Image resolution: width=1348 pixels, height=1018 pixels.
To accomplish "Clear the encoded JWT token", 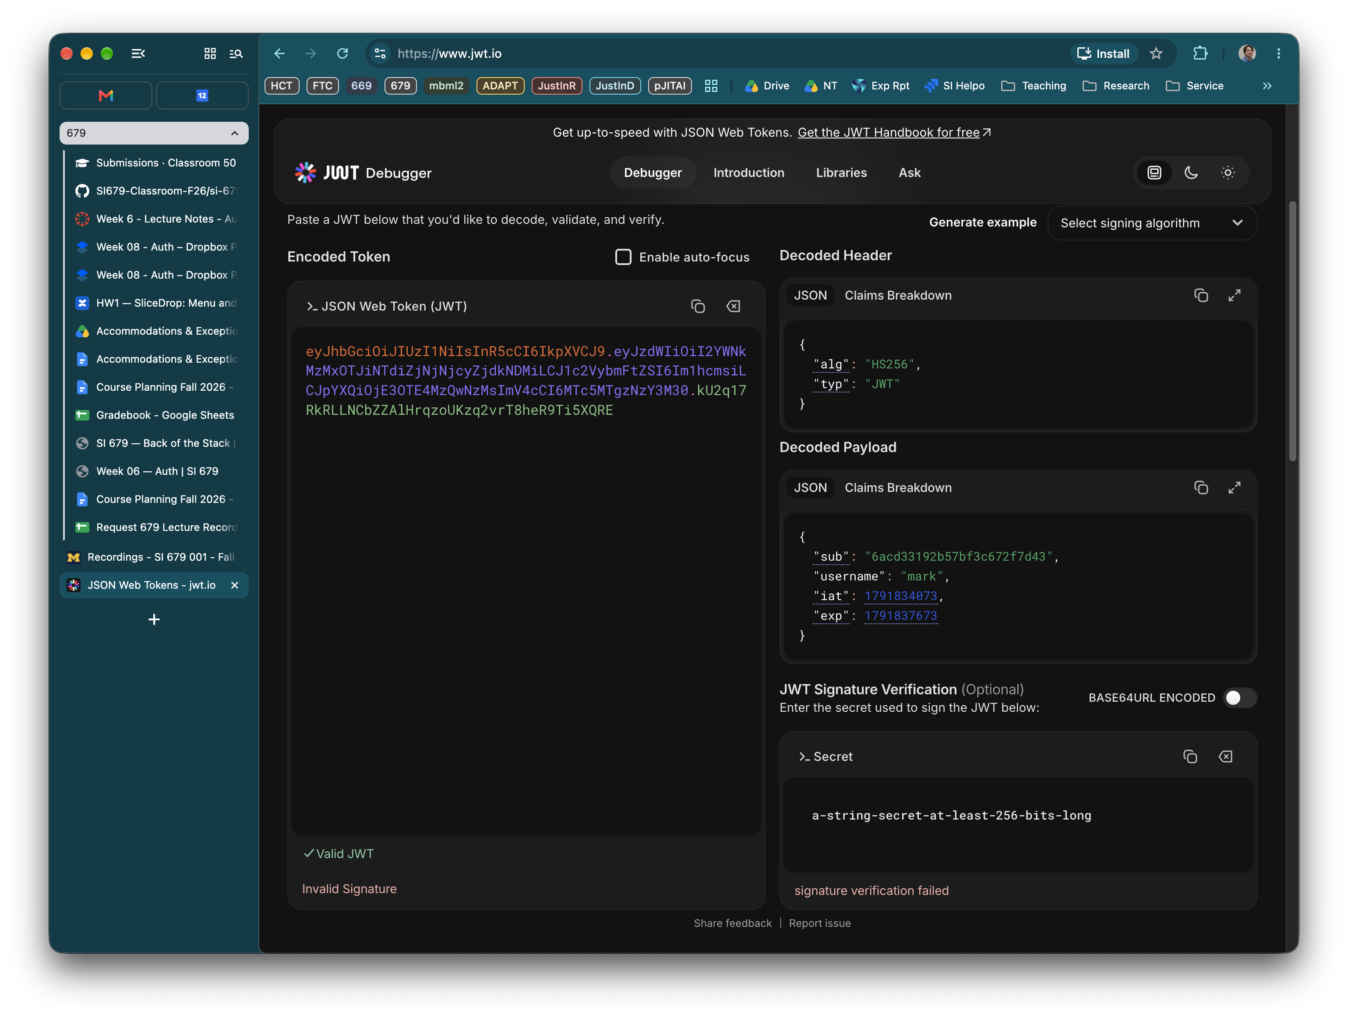I will coord(733,306).
